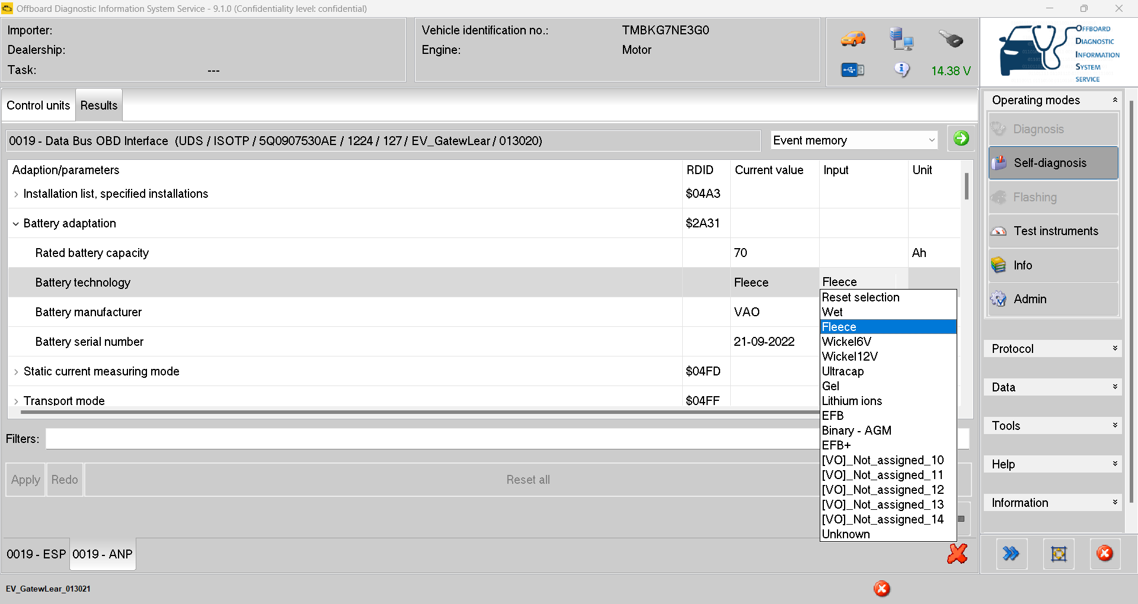Click the large red X cancel icon
This screenshot has height=604, width=1138.
click(x=957, y=554)
